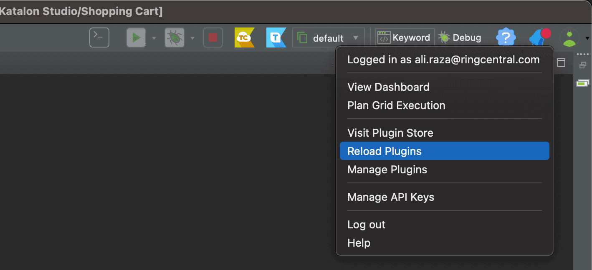Log out of the account
Viewport: 592px width, 270px height.
(445, 225)
